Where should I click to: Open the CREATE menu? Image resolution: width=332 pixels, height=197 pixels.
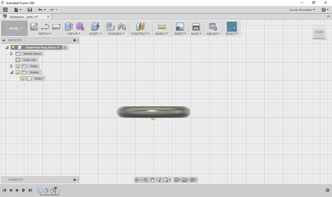click(x=74, y=34)
